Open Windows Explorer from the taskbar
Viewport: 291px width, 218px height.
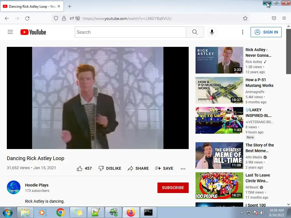pos(25,212)
